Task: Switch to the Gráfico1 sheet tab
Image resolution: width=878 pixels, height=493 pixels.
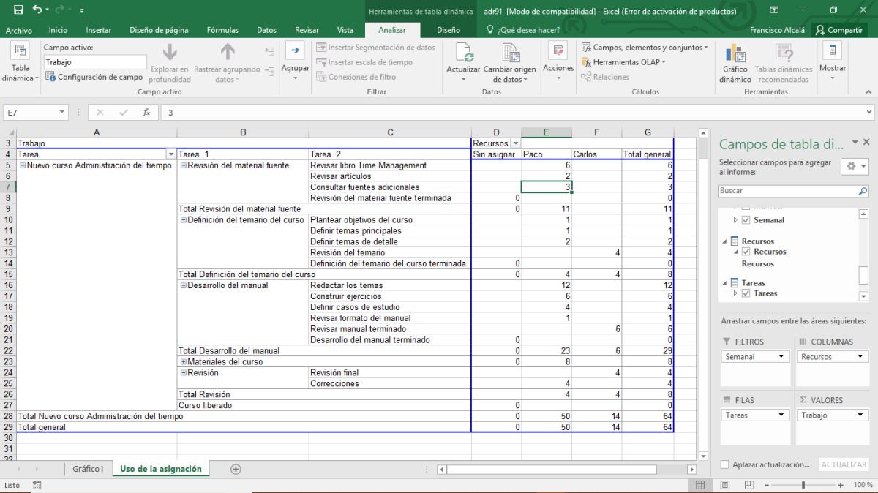Action: (89, 469)
